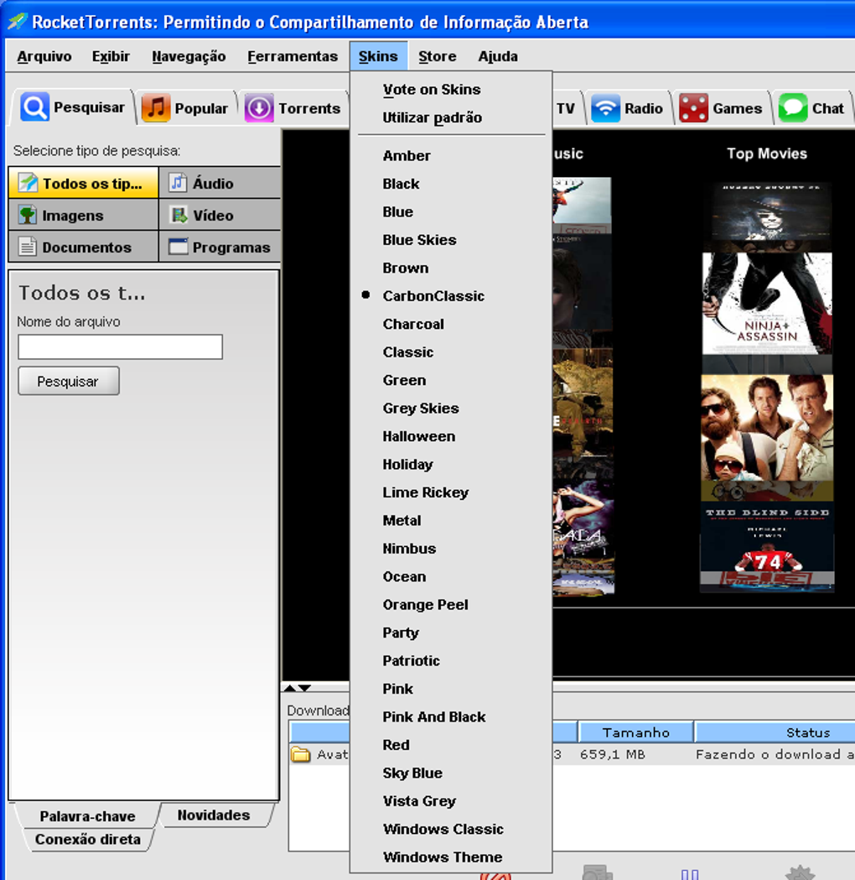Select the Imagens tree icon

[x=28, y=215]
